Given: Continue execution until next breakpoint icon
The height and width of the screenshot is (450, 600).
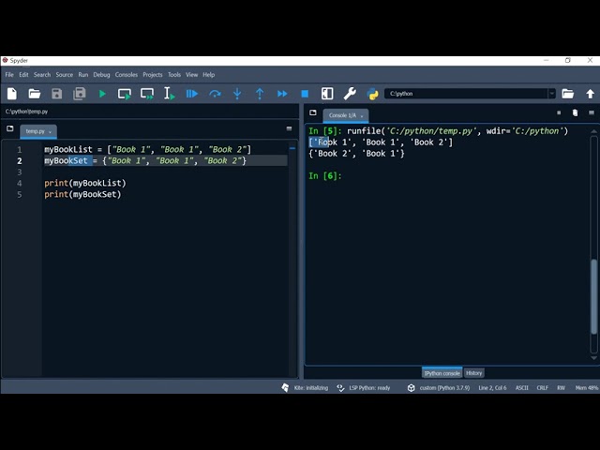Looking at the screenshot, I should coord(282,94).
